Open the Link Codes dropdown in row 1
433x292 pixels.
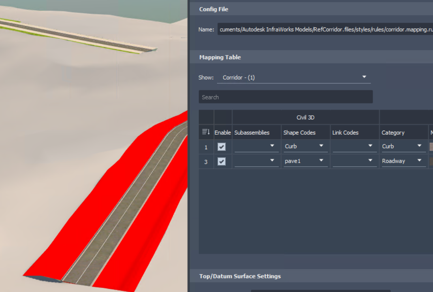(x=354, y=146)
